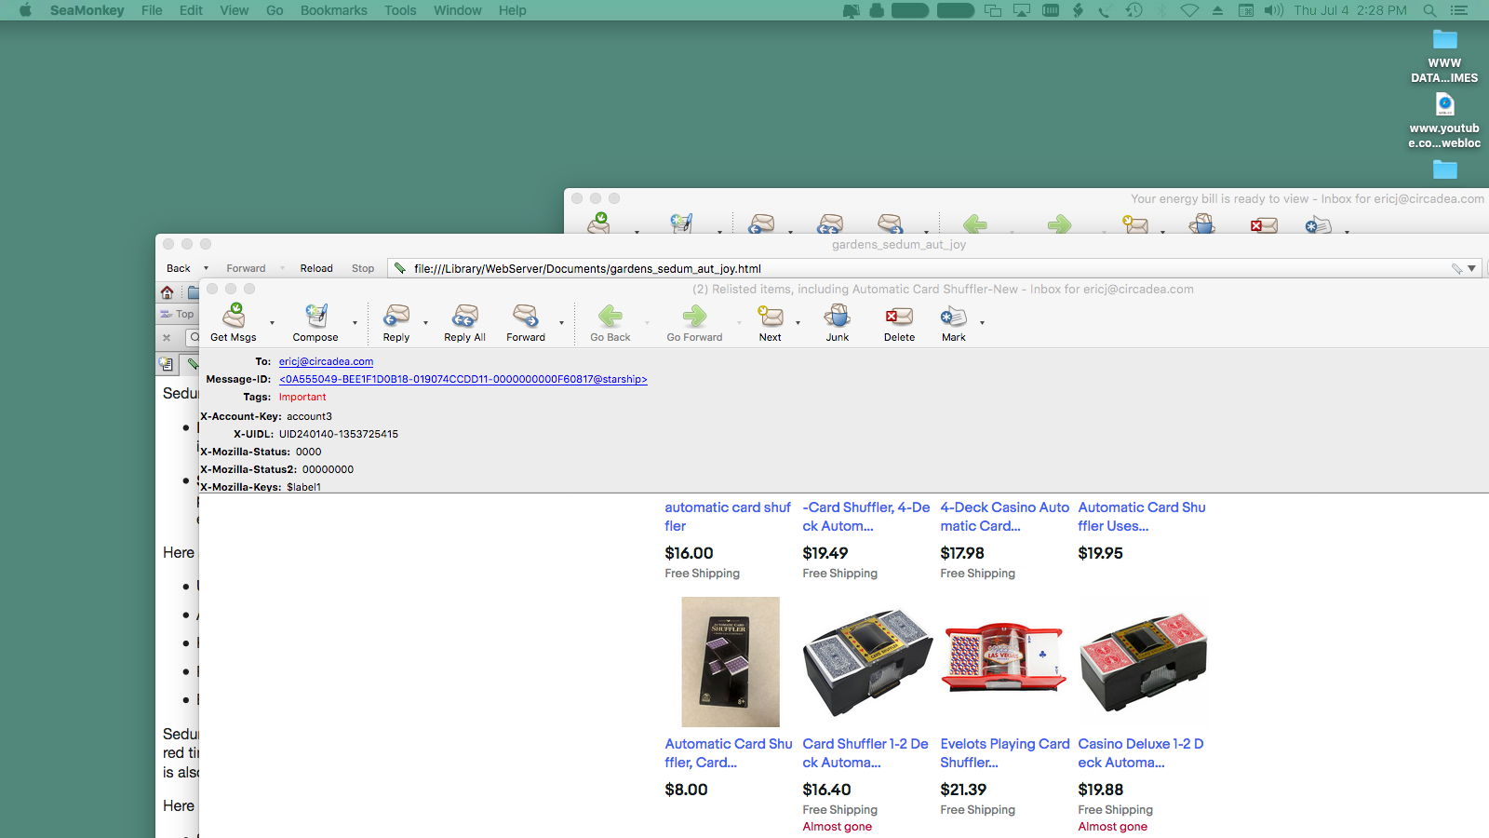Screen dimensions: 1489x838
Task: Forward the message with the Forward icon
Action: pyautogui.click(x=526, y=318)
